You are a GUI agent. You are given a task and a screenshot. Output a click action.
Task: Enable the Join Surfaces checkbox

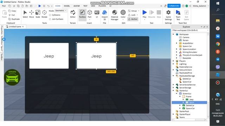[50, 19]
